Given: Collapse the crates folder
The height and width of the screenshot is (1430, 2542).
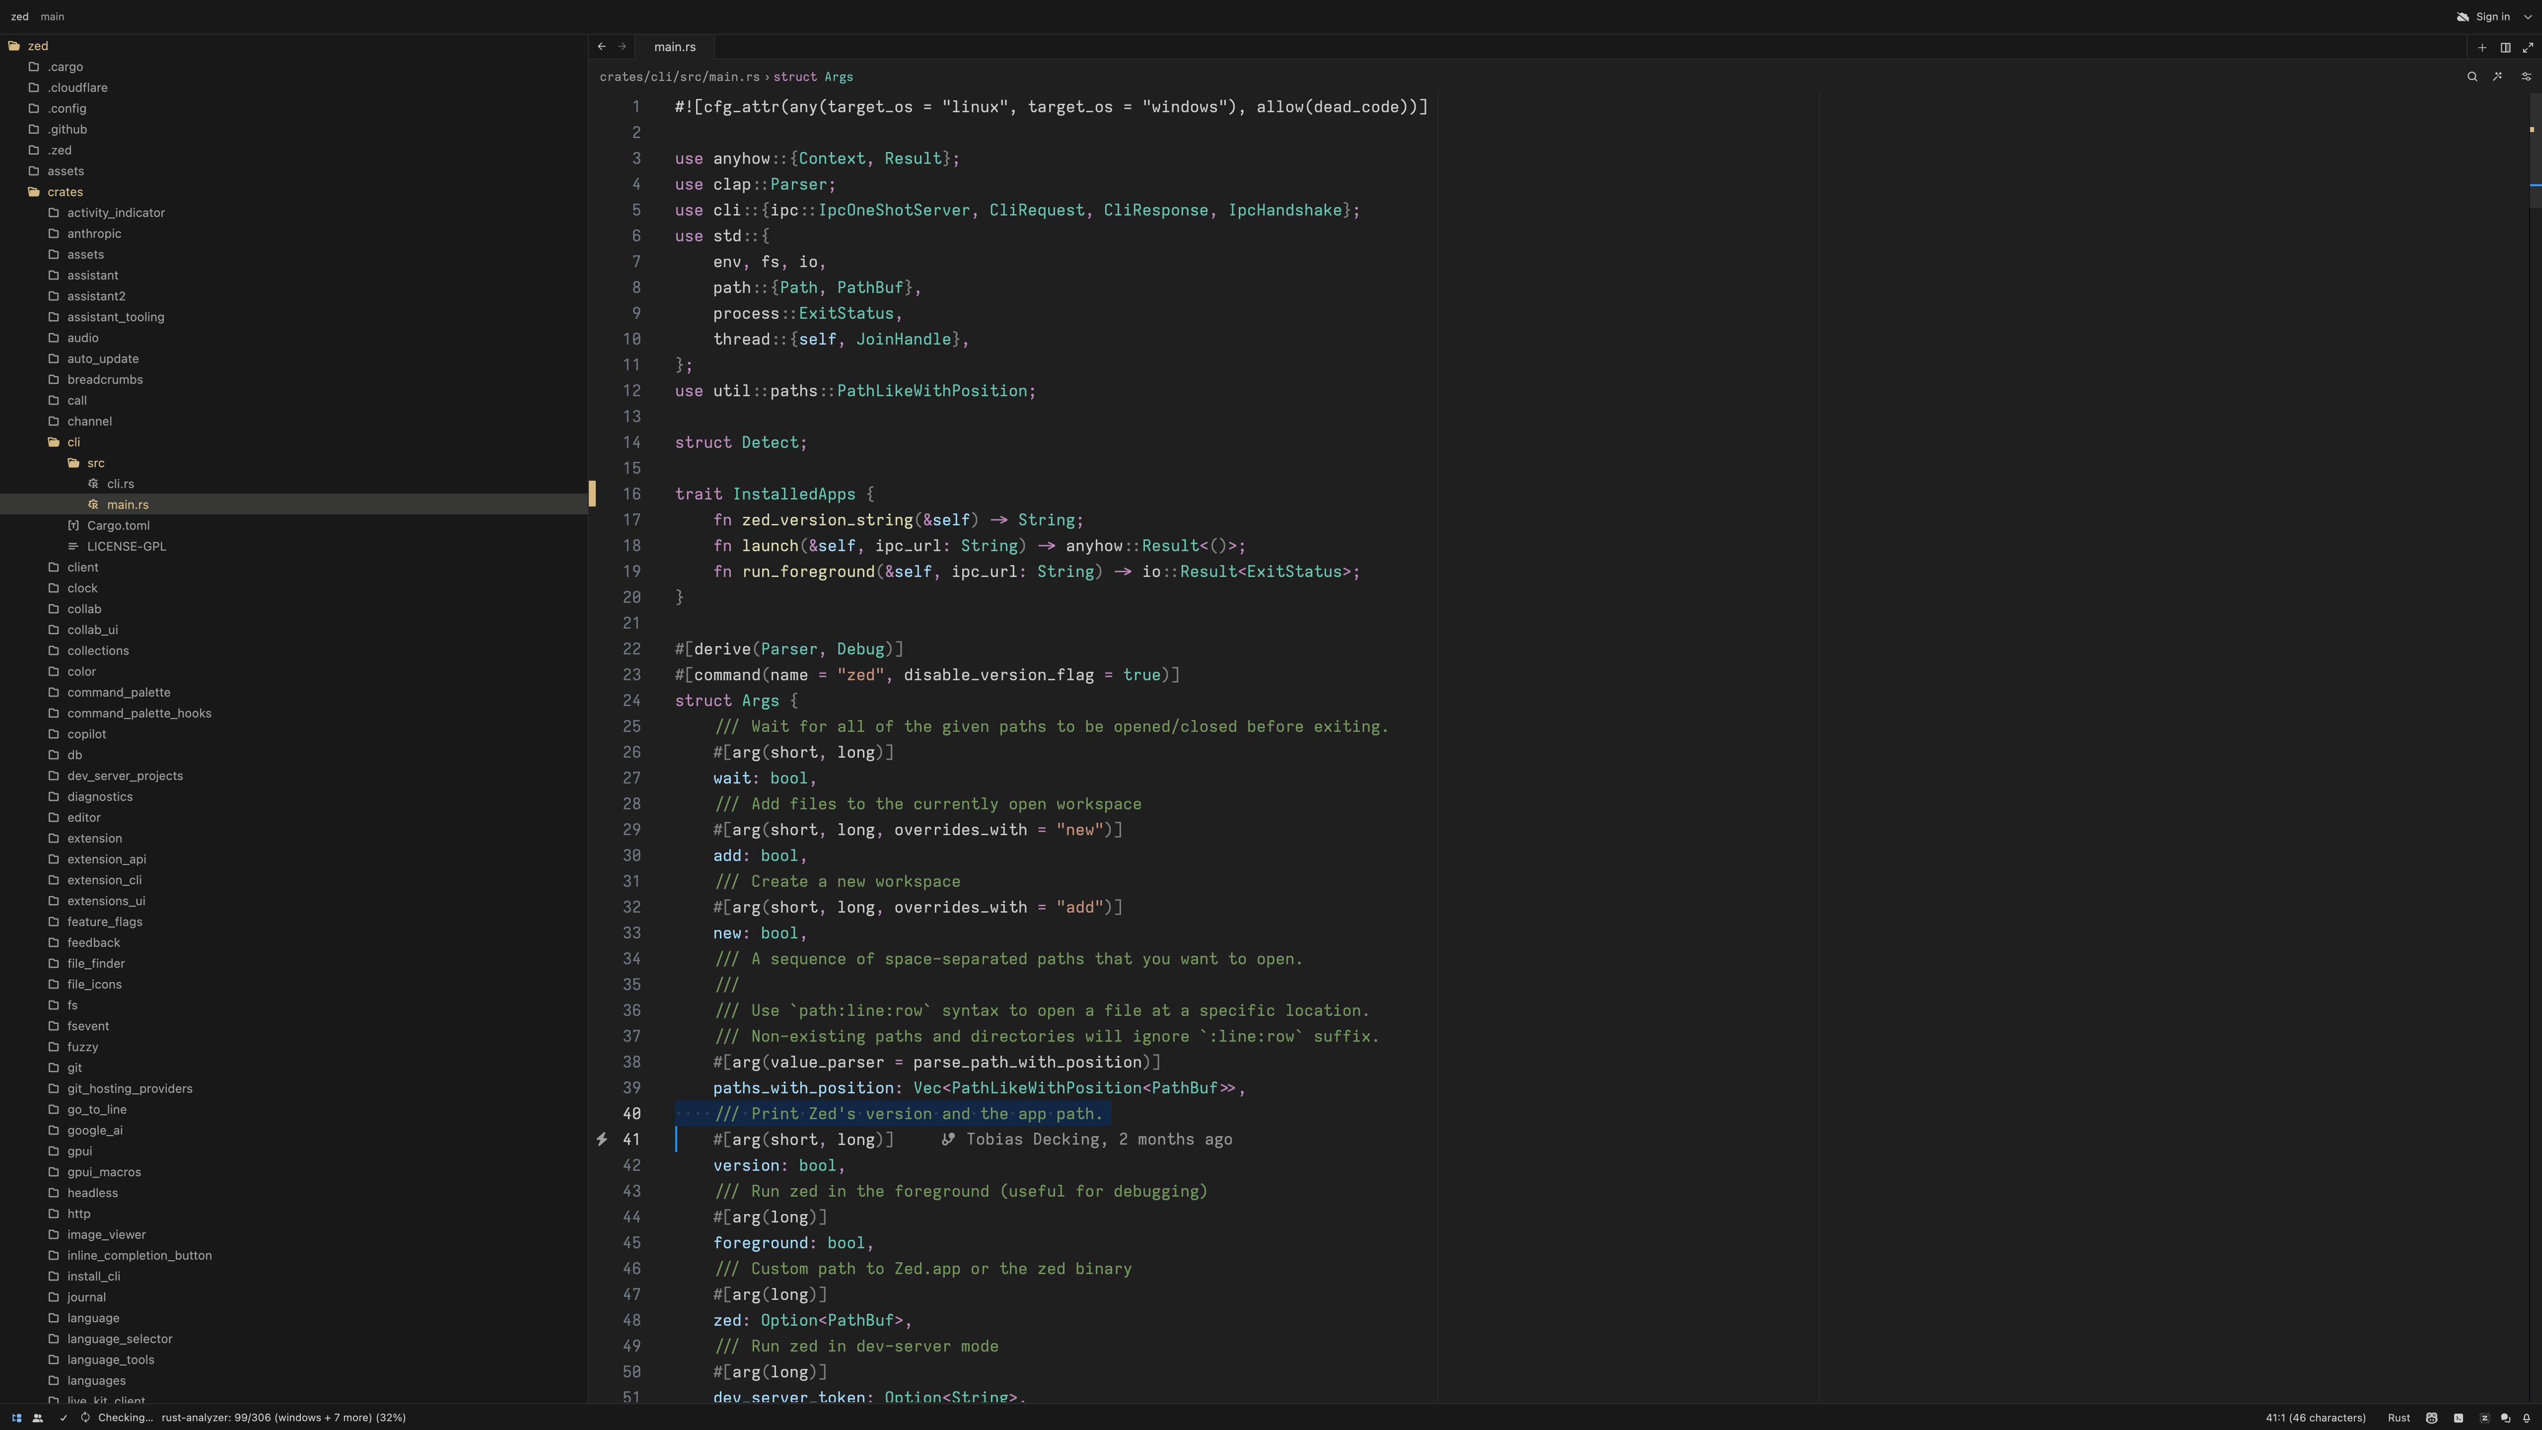Looking at the screenshot, I should point(294,192).
